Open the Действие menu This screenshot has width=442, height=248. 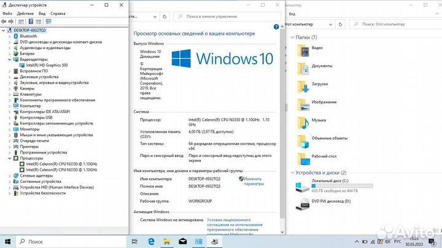(x=26, y=13)
